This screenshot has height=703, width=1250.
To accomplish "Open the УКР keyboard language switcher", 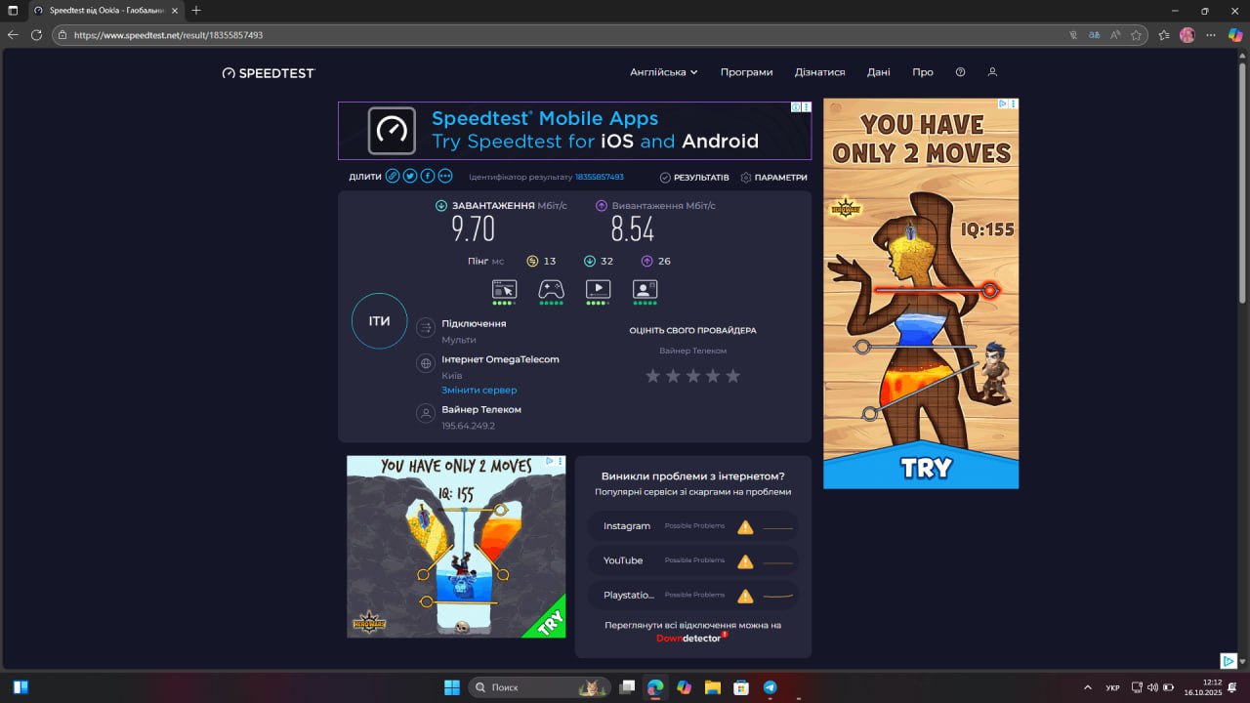I will 1113,687.
